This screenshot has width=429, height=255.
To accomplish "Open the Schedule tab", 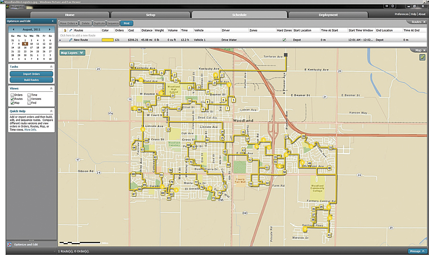I will (239, 15).
